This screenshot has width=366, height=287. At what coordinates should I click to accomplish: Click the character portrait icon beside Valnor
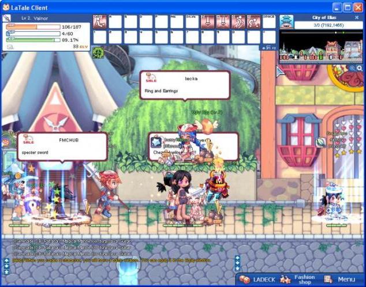coord(7,18)
